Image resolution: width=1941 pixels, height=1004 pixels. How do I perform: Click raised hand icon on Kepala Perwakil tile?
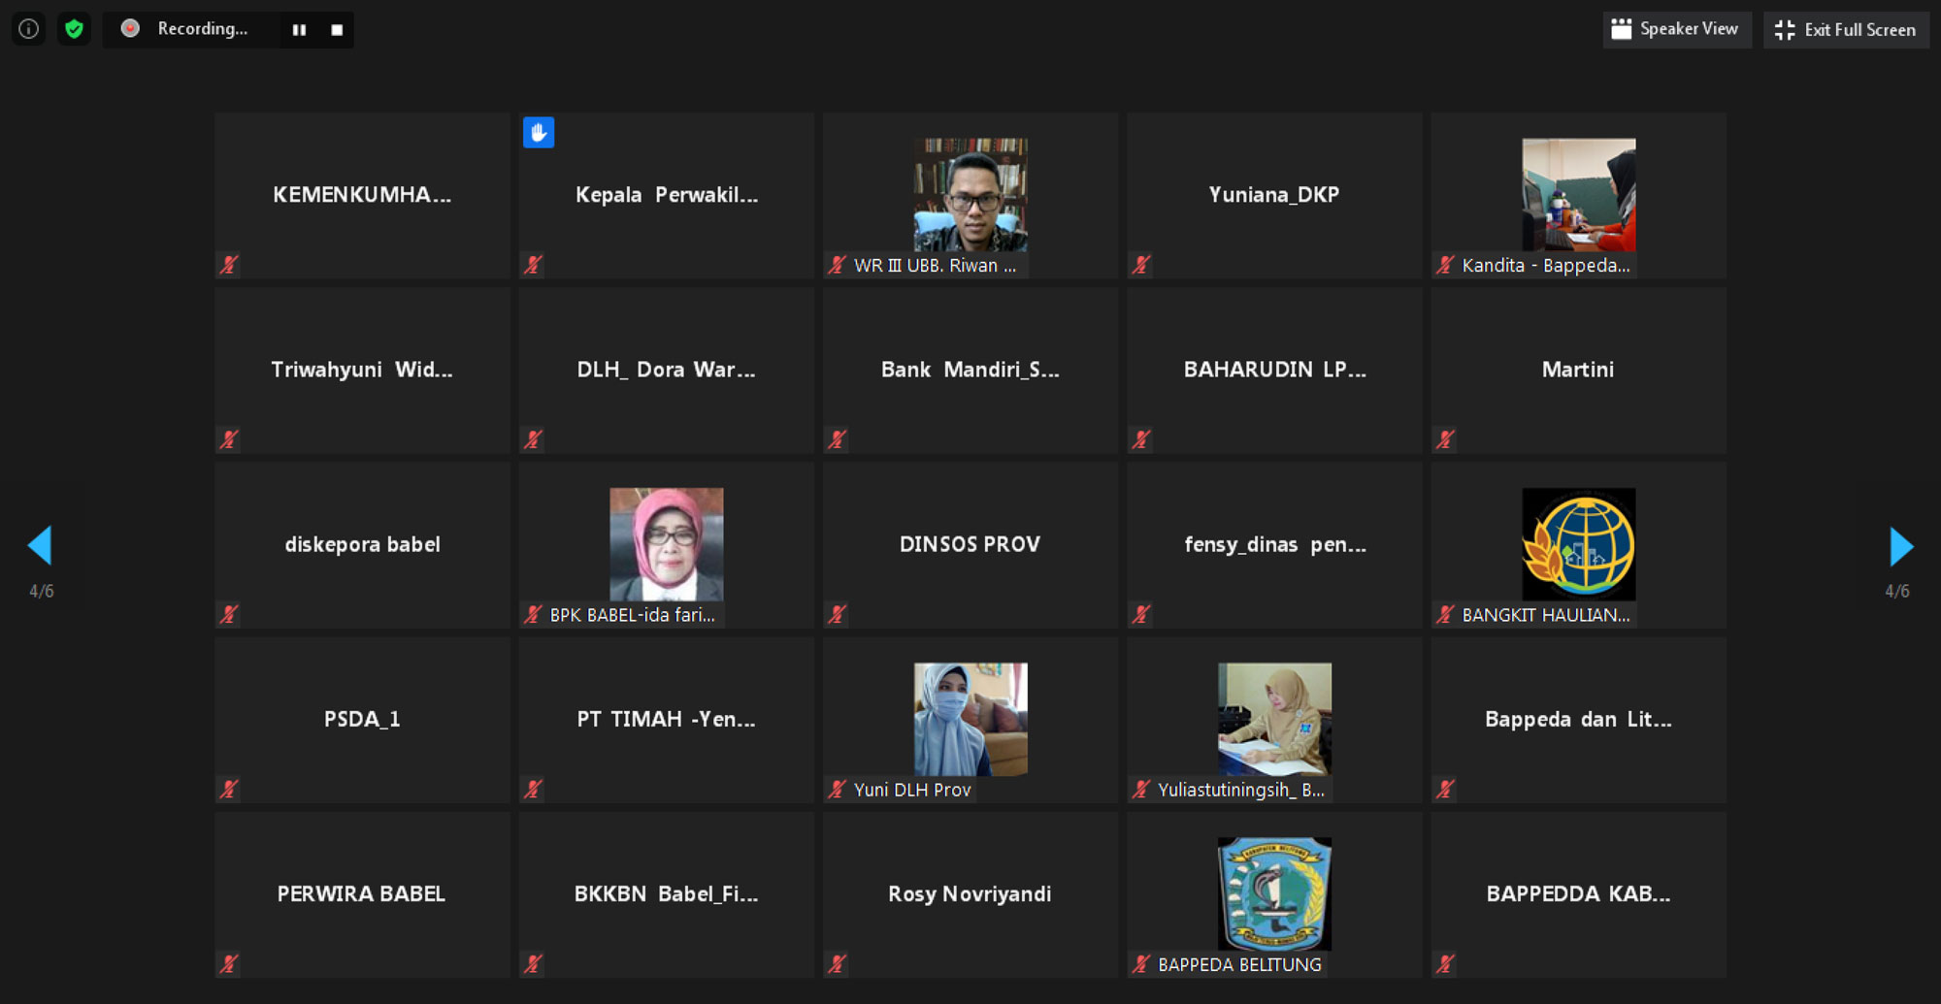[x=539, y=132]
